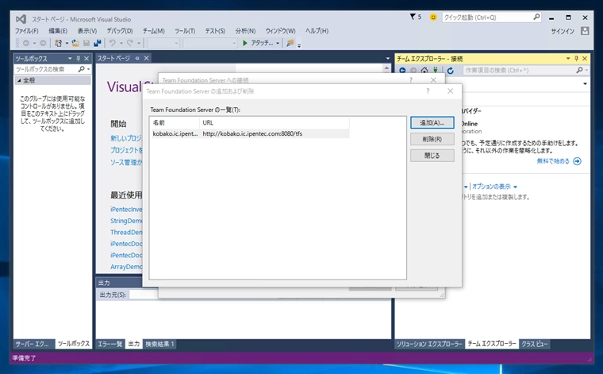Collapse the 全般 toolbox group

(x=19, y=80)
